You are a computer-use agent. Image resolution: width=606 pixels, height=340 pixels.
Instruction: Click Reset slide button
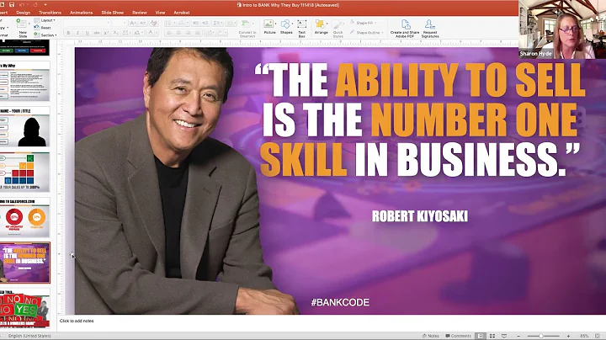click(43, 28)
